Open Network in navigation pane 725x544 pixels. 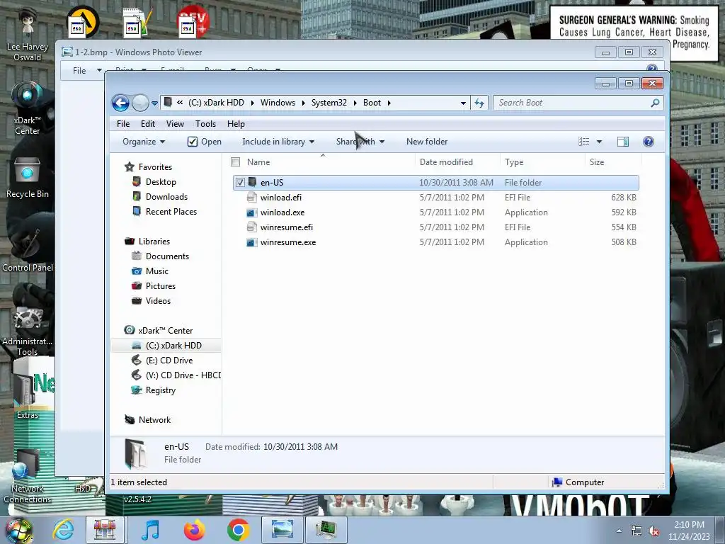tap(154, 420)
